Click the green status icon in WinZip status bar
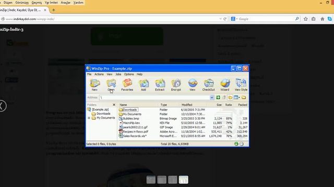 point(236,144)
